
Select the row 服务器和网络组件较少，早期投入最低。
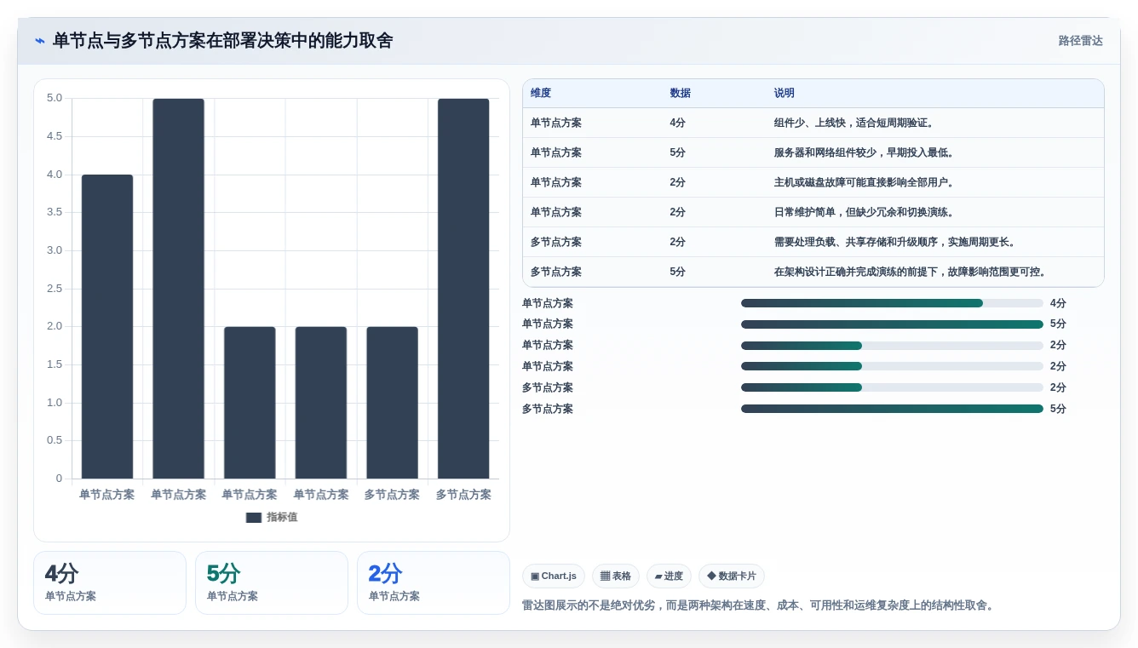(x=813, y=153)
